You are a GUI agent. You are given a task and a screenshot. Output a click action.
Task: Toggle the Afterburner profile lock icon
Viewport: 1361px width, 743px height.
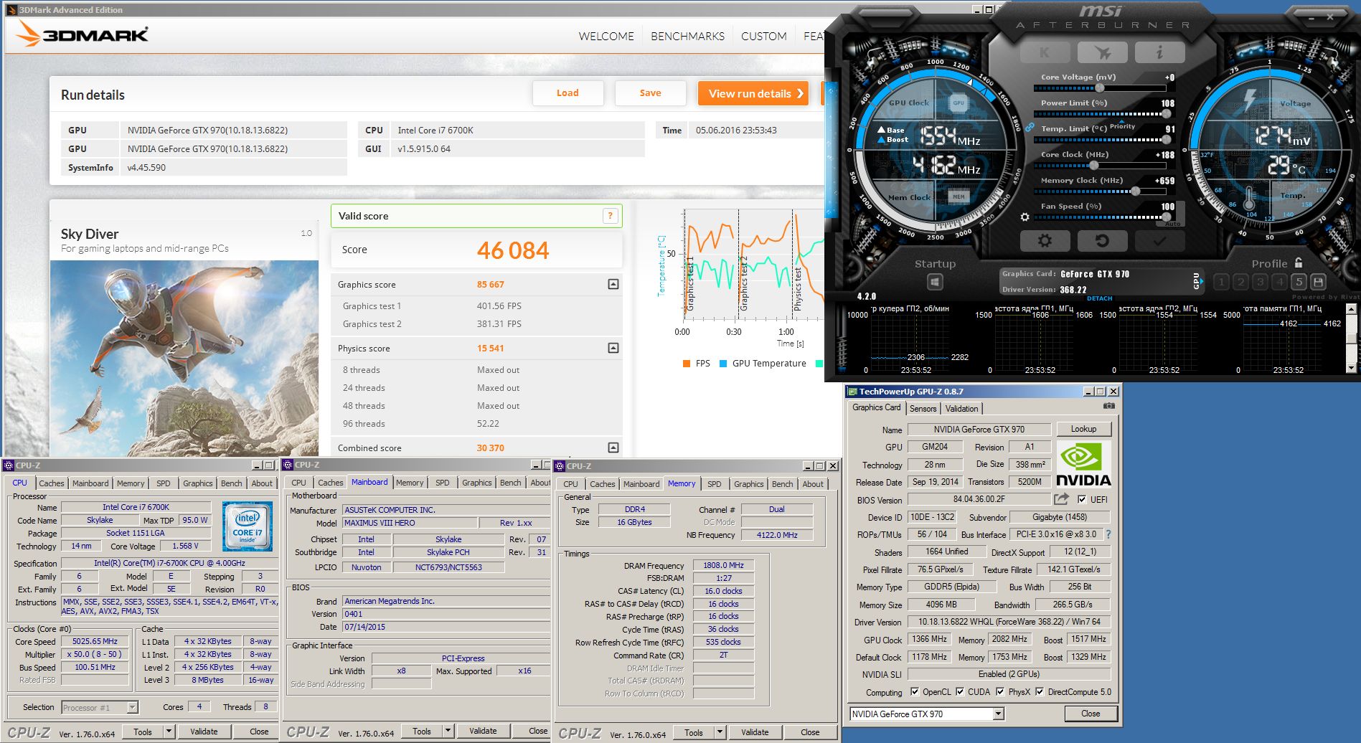[x=1299, y=263]
